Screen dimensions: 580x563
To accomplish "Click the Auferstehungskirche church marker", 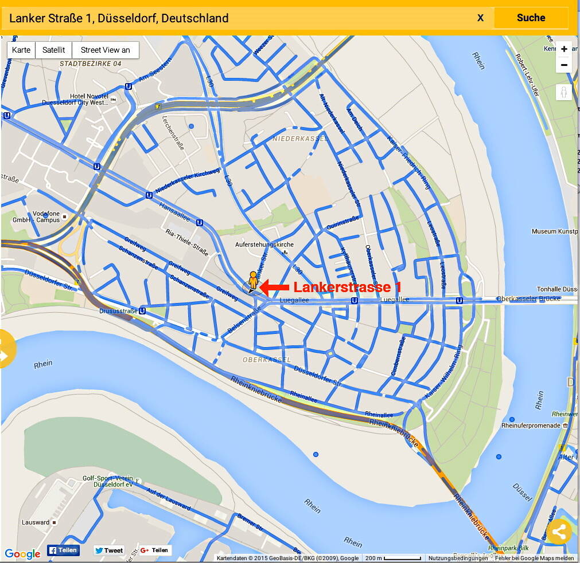I will point(286,252).
